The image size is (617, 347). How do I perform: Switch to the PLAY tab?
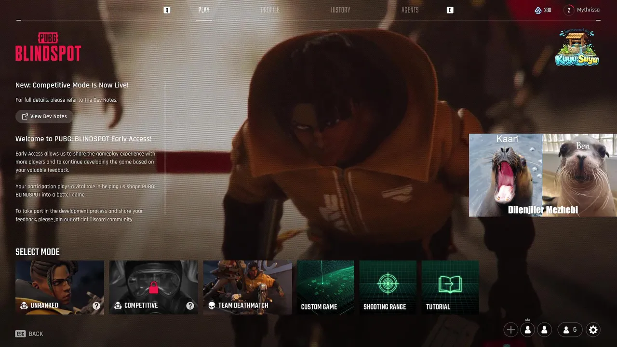tap(204, 10)
